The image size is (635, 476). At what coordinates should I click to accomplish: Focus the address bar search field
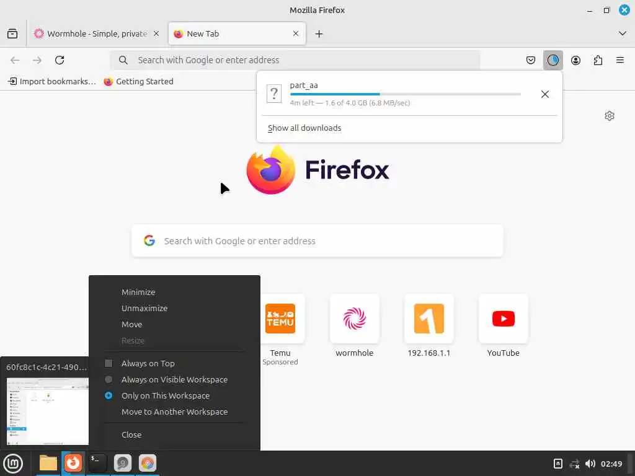coord(296,60)
